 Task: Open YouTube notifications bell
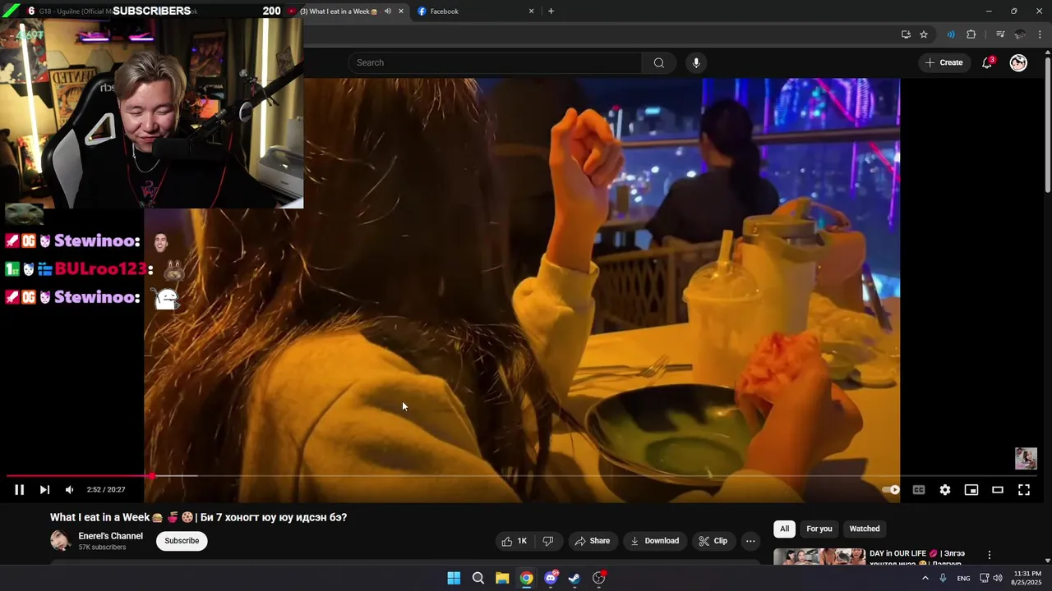pyautogui.click(x=987, y=62)
